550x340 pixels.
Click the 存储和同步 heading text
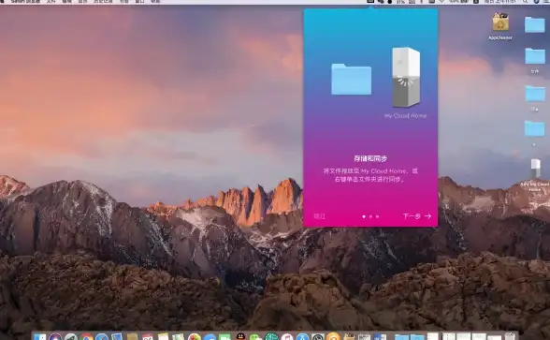pyautogui.click(x=370, y=158)
